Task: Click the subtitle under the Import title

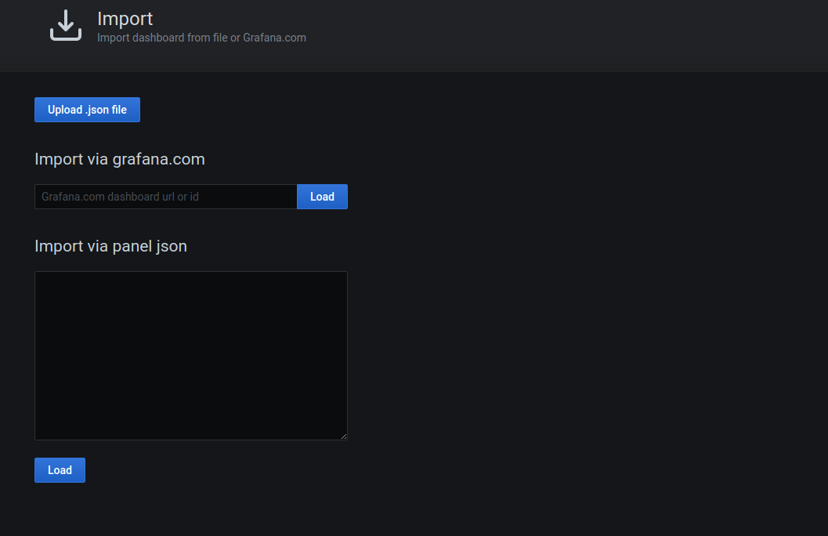Action: coord(201,37)
